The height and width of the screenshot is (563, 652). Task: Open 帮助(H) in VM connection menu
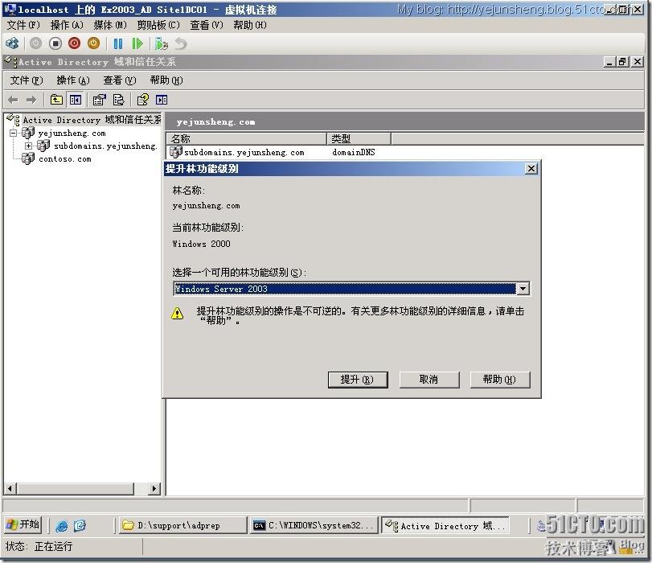click(x=250, y=25)
